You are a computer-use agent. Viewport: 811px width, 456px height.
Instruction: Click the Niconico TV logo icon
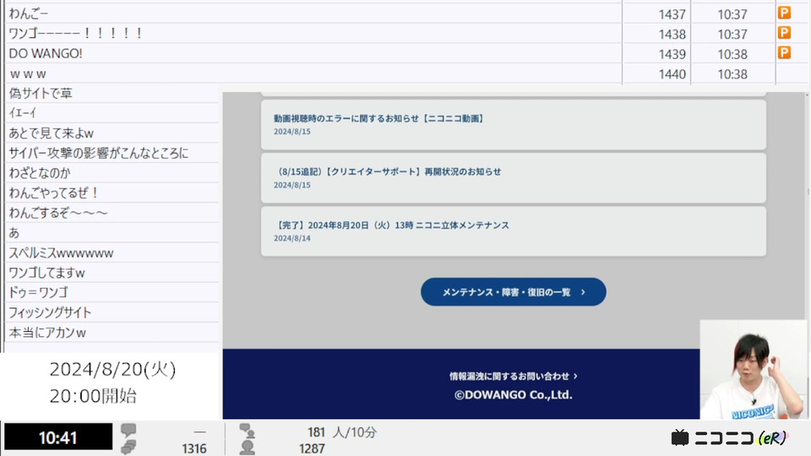click(x=679, y=438)
